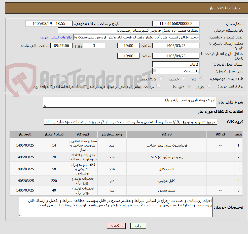Select the جزیی purchase type radio
The width and height of the screenshot is (248, 234).
click(x=209, y=86)
